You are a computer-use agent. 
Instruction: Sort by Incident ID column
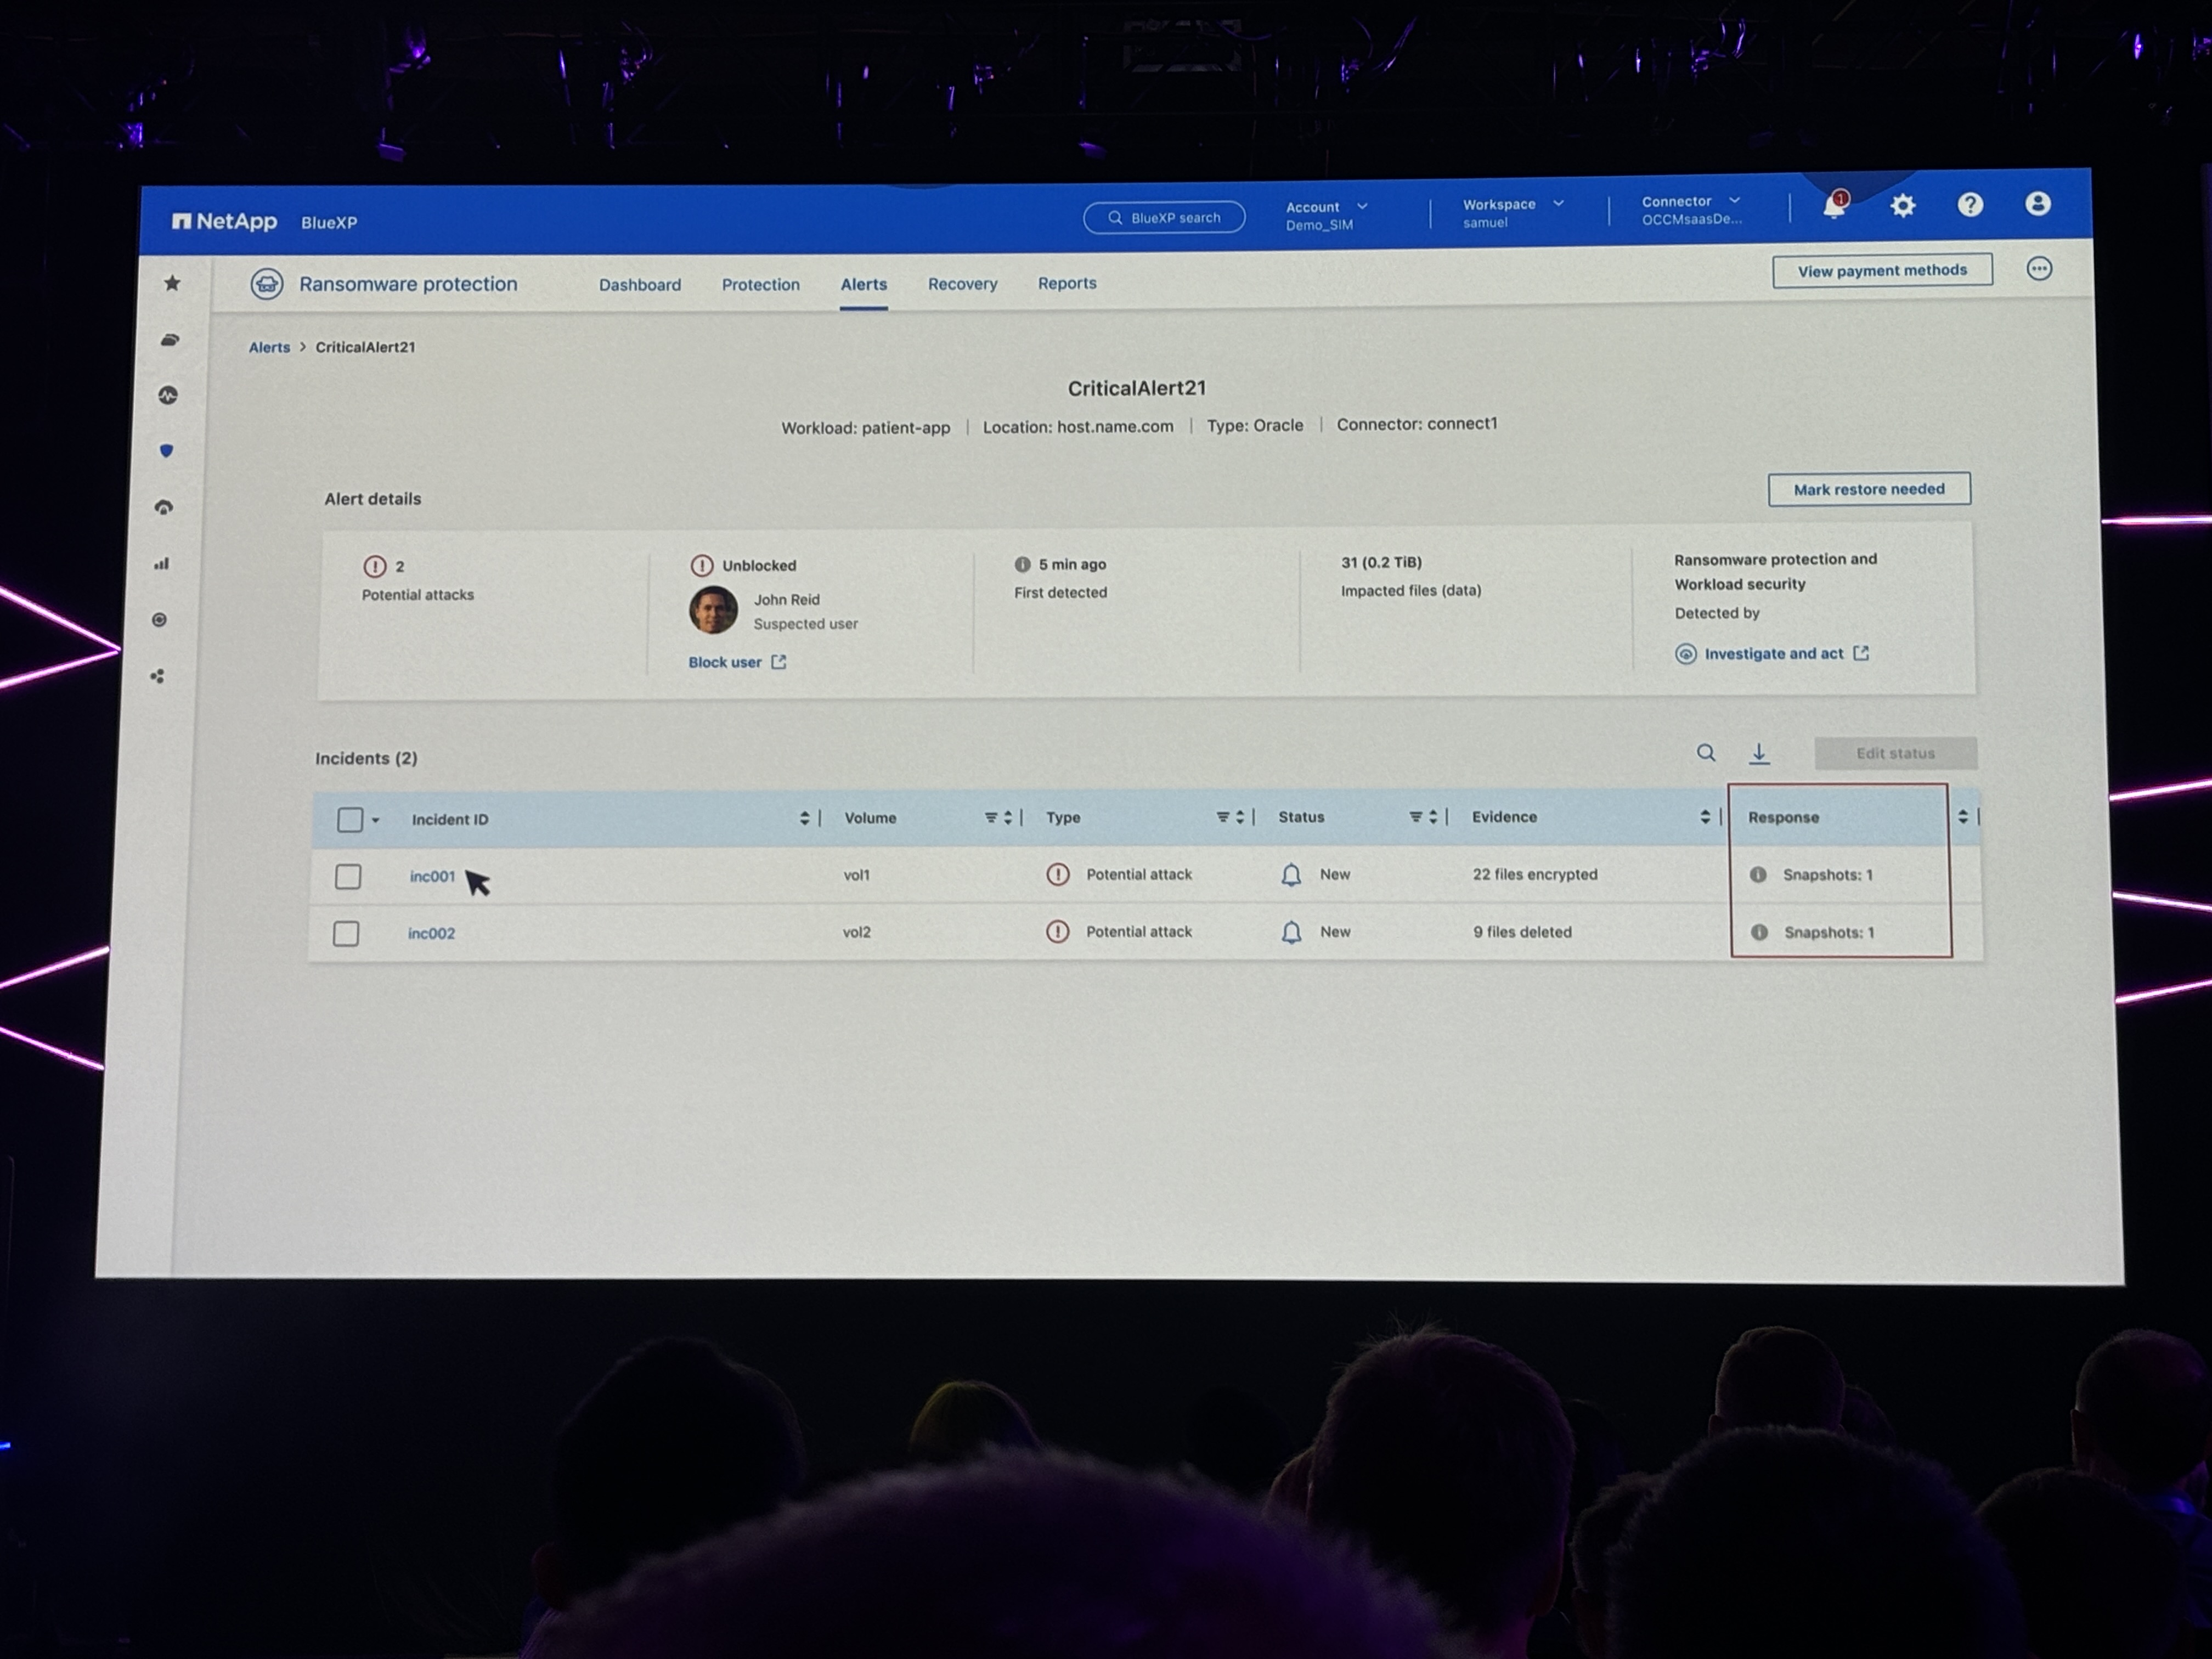point(804,818)
